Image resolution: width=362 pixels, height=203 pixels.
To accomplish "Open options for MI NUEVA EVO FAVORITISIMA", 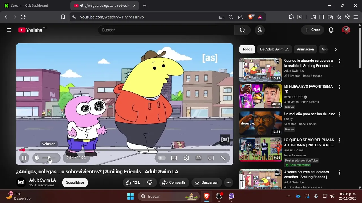I will [340, 87].
